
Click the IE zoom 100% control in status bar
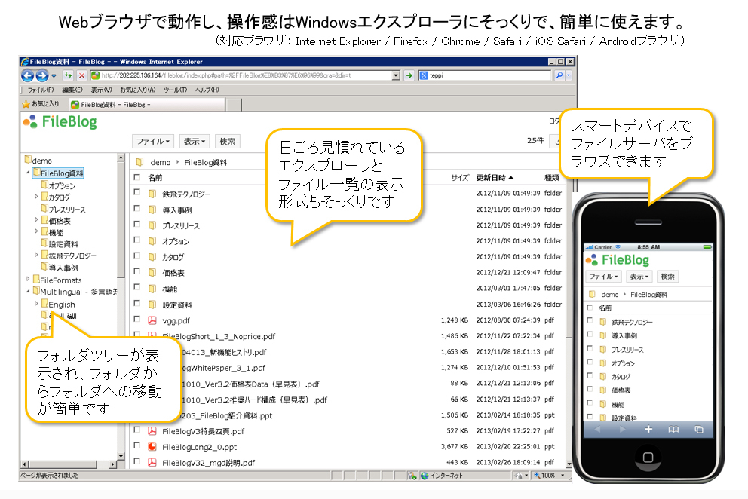click(549, 476)
